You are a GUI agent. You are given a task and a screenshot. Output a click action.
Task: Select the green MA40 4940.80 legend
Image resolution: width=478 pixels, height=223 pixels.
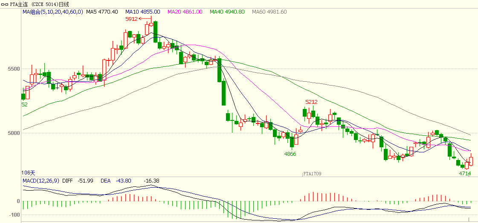[227, 12]
